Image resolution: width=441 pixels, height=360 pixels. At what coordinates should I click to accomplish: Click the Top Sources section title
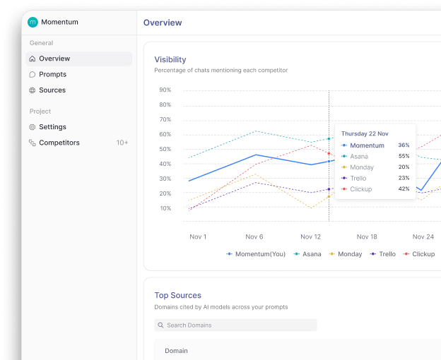[178, 296]
